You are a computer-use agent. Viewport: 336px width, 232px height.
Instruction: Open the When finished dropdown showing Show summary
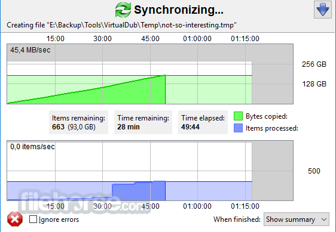(x=297, y=219)
